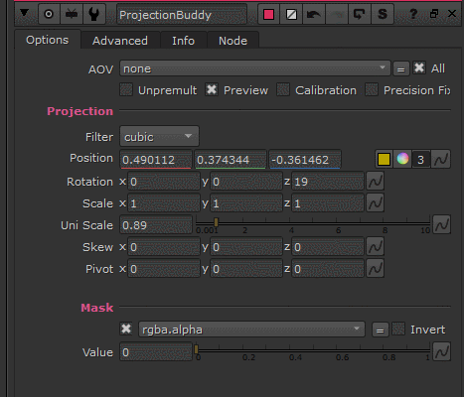Enable the Precision Fix checkbox
Viewport: 464px width, 397px height.
pyautogui.click(x=372, y=89)
